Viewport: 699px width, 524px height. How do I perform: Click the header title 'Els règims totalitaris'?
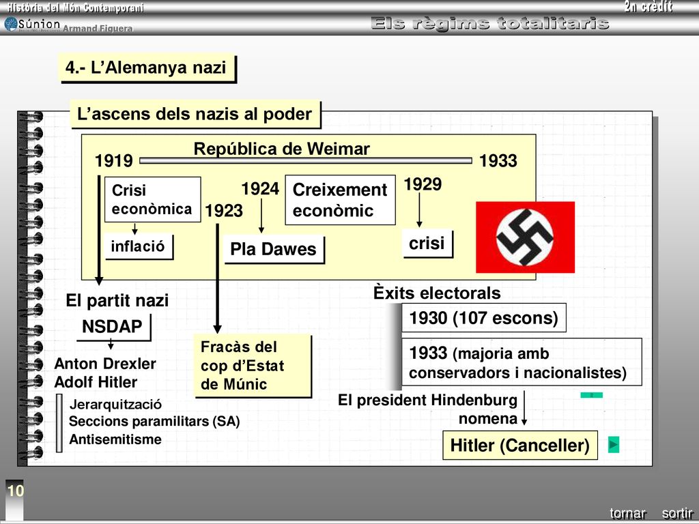tap(490, 23)
